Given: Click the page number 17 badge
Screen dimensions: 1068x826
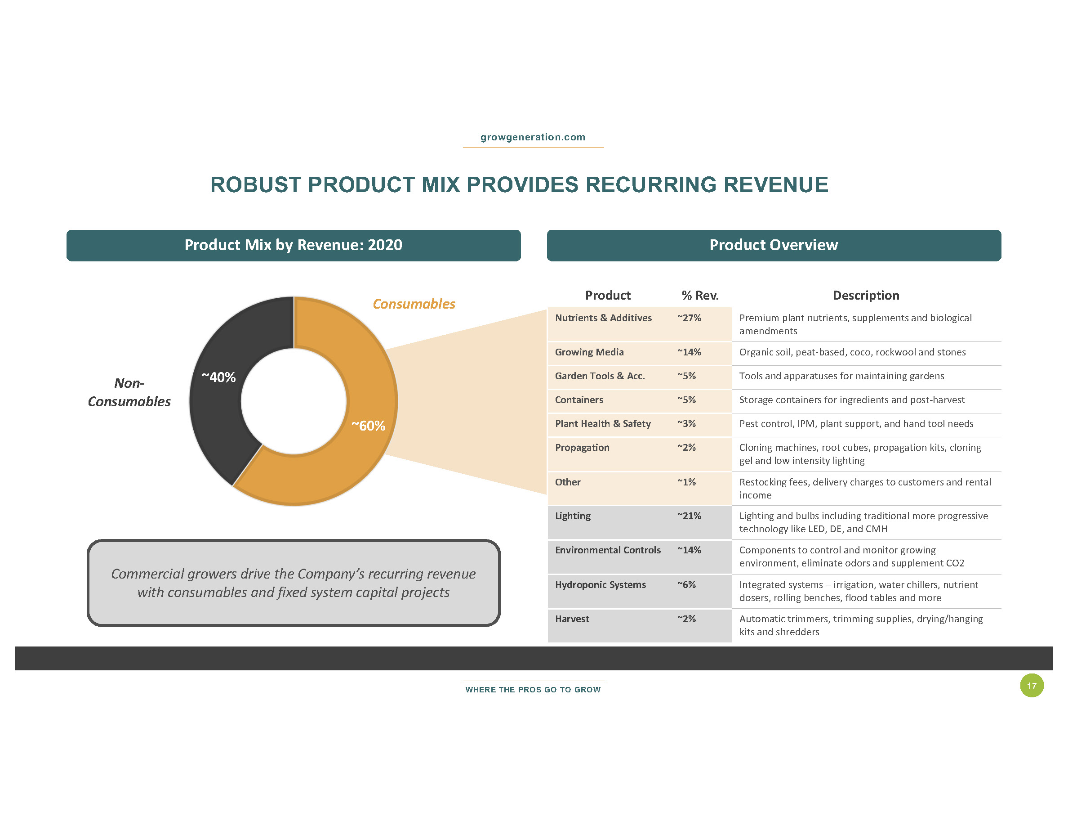Looking at the screenshot, I should point(1031,686).
